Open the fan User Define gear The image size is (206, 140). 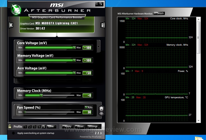coord(101,110)
